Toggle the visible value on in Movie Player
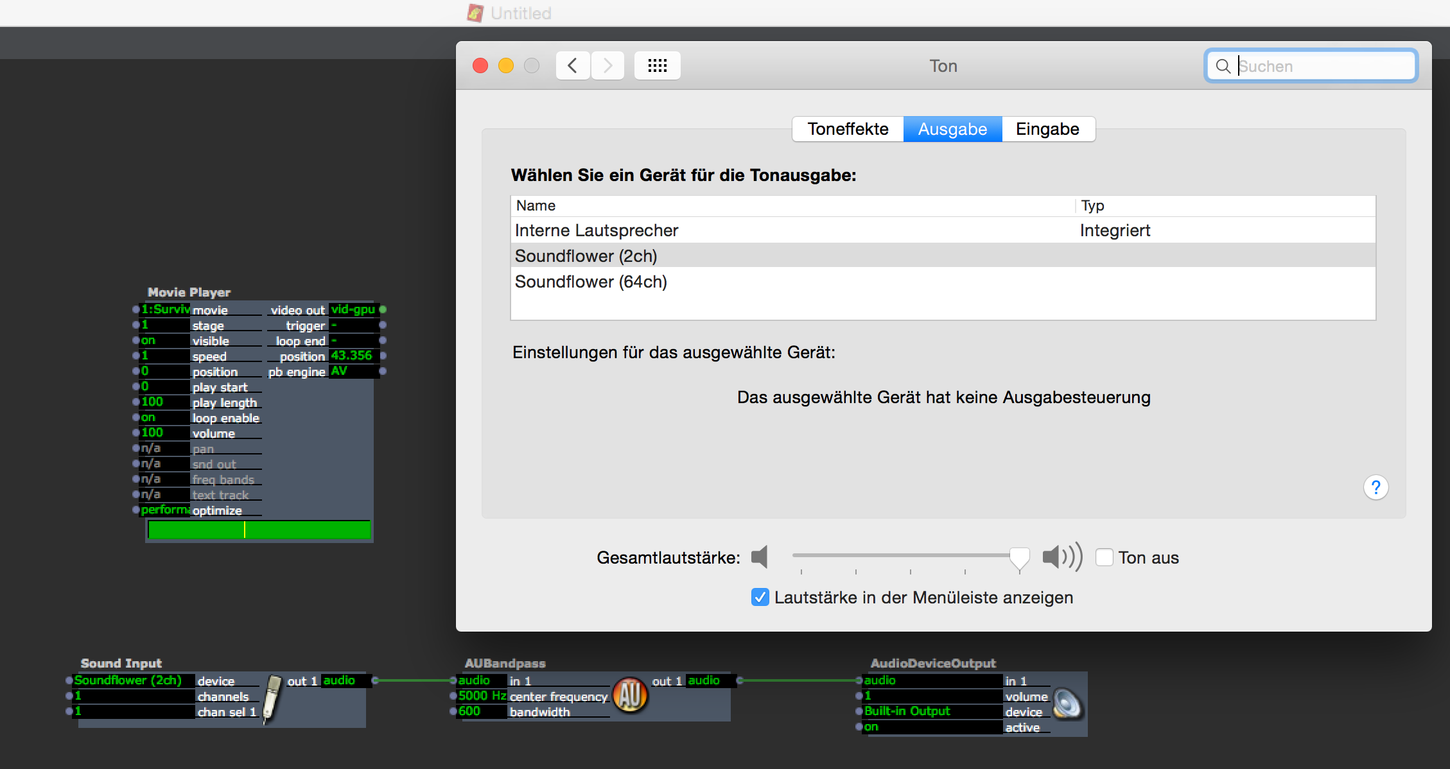Screen dimensions: 1450x769 (x=165, y=341)
